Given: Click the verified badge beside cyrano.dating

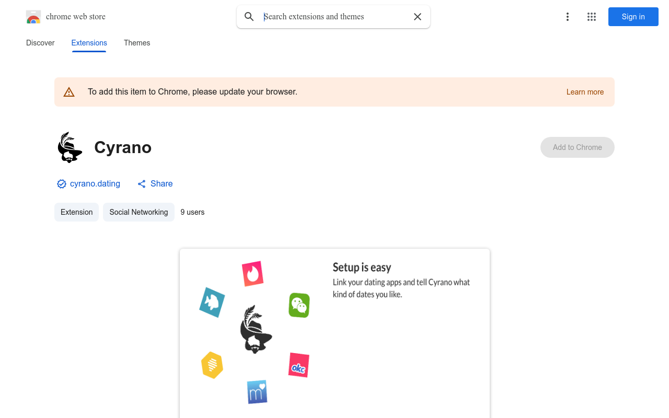Looking at the screenshot, I should [62, 184].
